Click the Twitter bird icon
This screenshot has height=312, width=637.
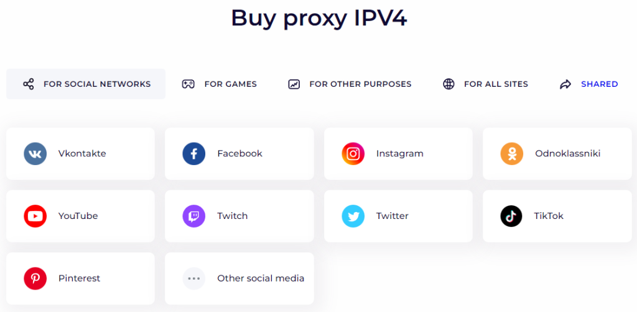(x=353, y=216)
